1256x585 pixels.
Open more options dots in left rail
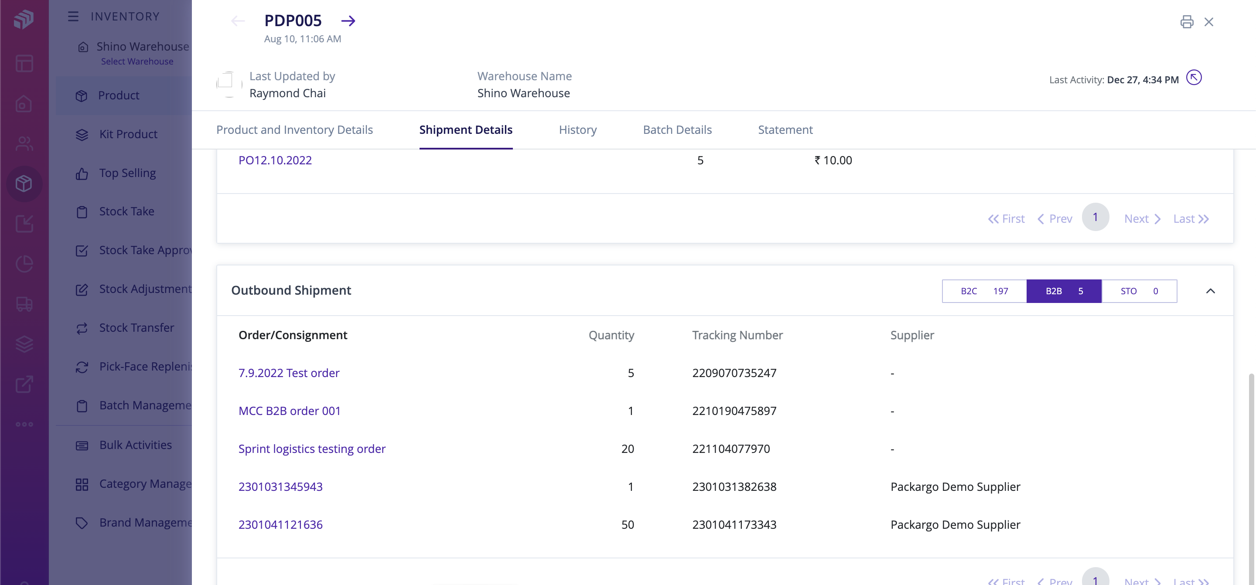(24, 424)
